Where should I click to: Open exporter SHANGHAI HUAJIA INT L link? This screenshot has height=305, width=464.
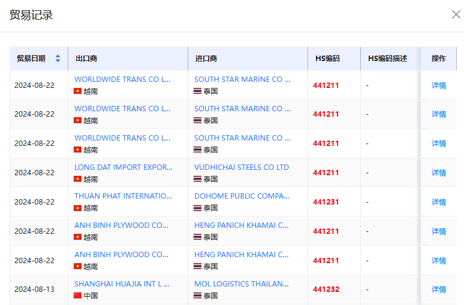pyautogui.click(x=122, y=284)
